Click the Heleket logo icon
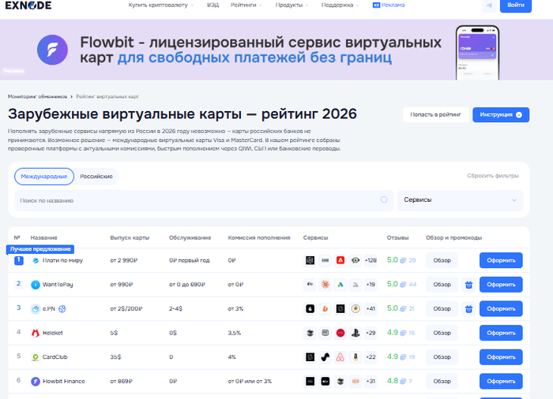The image size is (553, 399). click(36, 333)
